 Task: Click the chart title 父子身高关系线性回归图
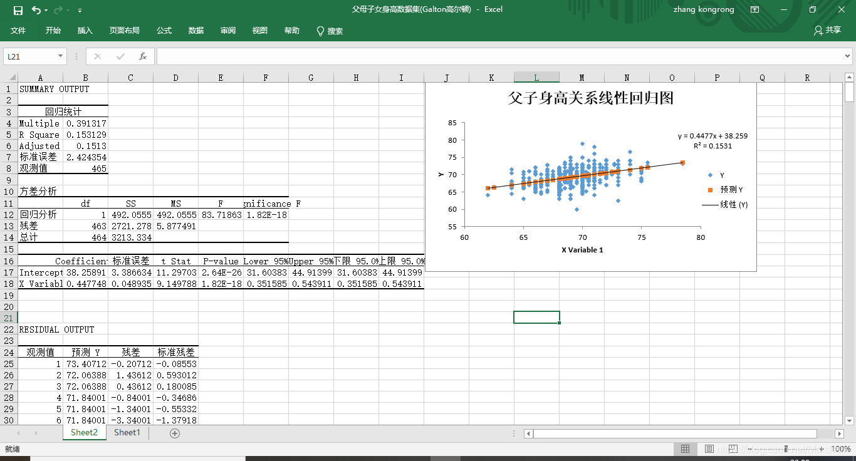(590, 98)
